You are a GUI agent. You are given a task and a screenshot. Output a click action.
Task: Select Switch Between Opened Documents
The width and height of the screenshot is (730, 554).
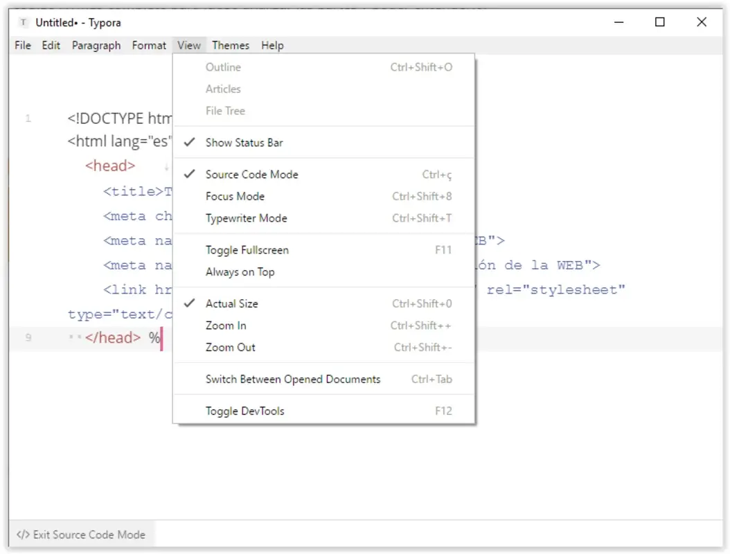[x=292, y=379]
